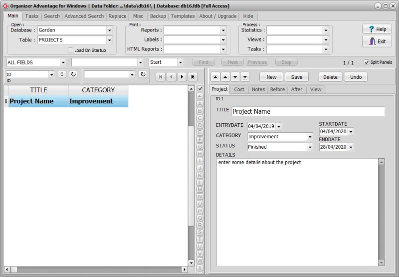399x277 pixels.
Task: Click letter C in the alphabet index
Action: (200, 118)
